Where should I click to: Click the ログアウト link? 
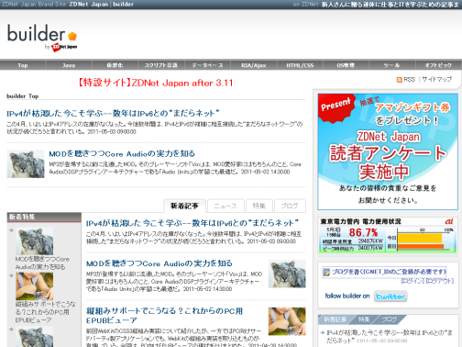tap(440, 281)
